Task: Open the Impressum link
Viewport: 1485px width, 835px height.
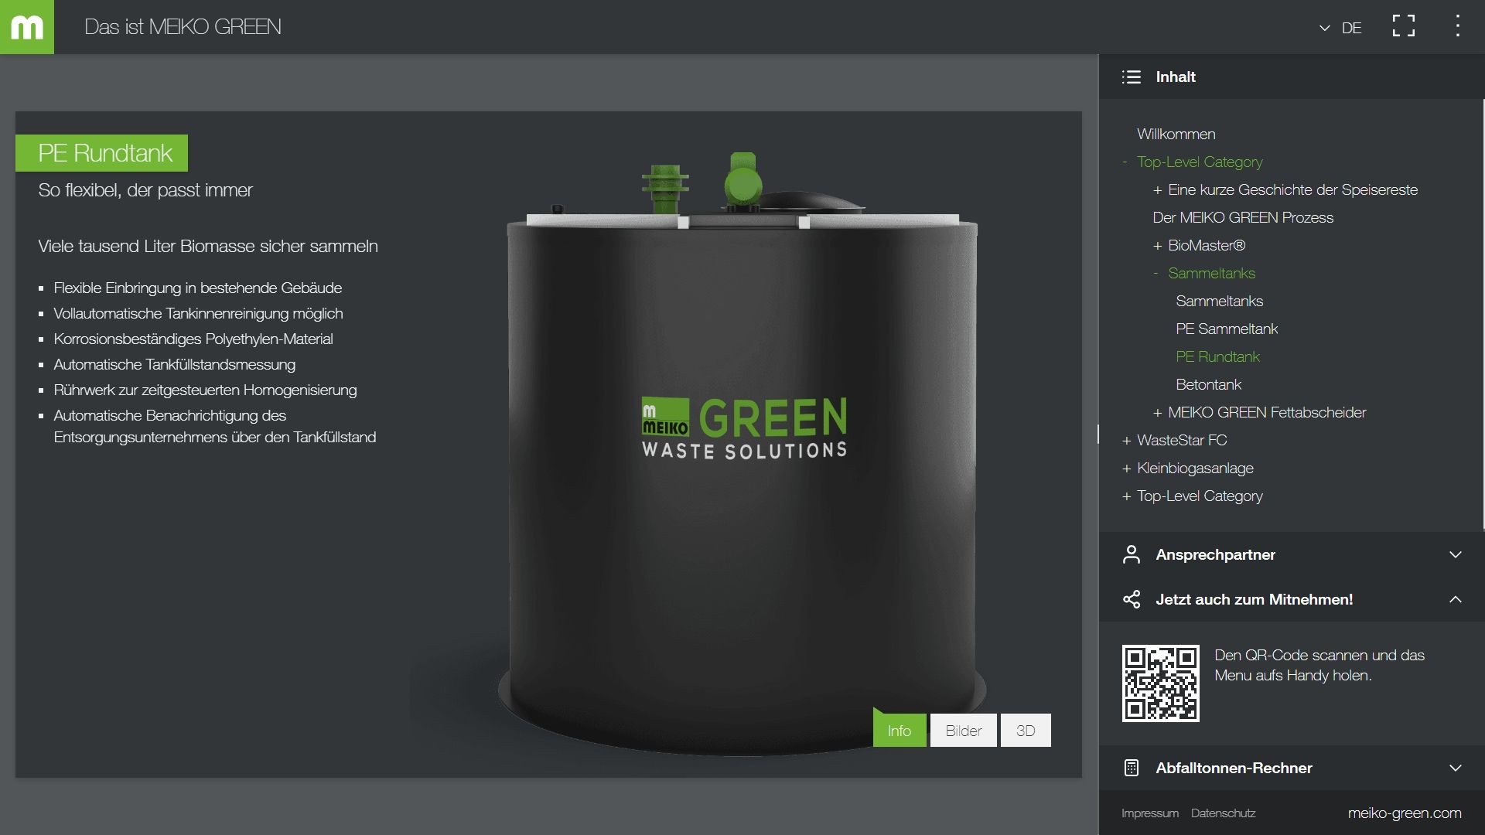Action: [1150, 813]
